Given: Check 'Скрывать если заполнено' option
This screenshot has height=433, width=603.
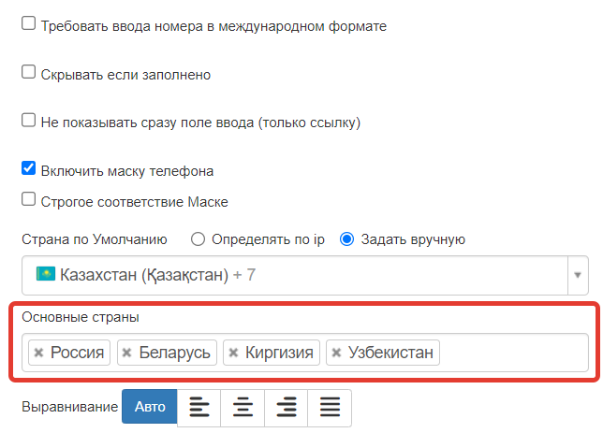Looking at the screenshot, I should point(28,71).
